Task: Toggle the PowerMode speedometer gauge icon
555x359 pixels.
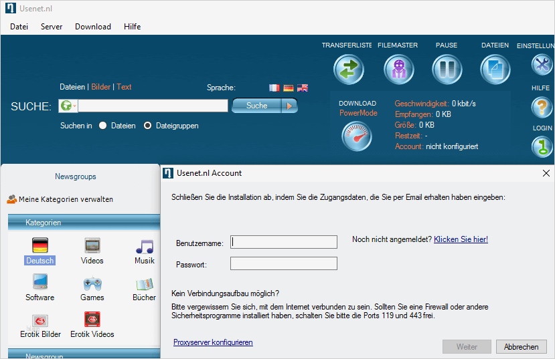Action: (x=357, y=136)
